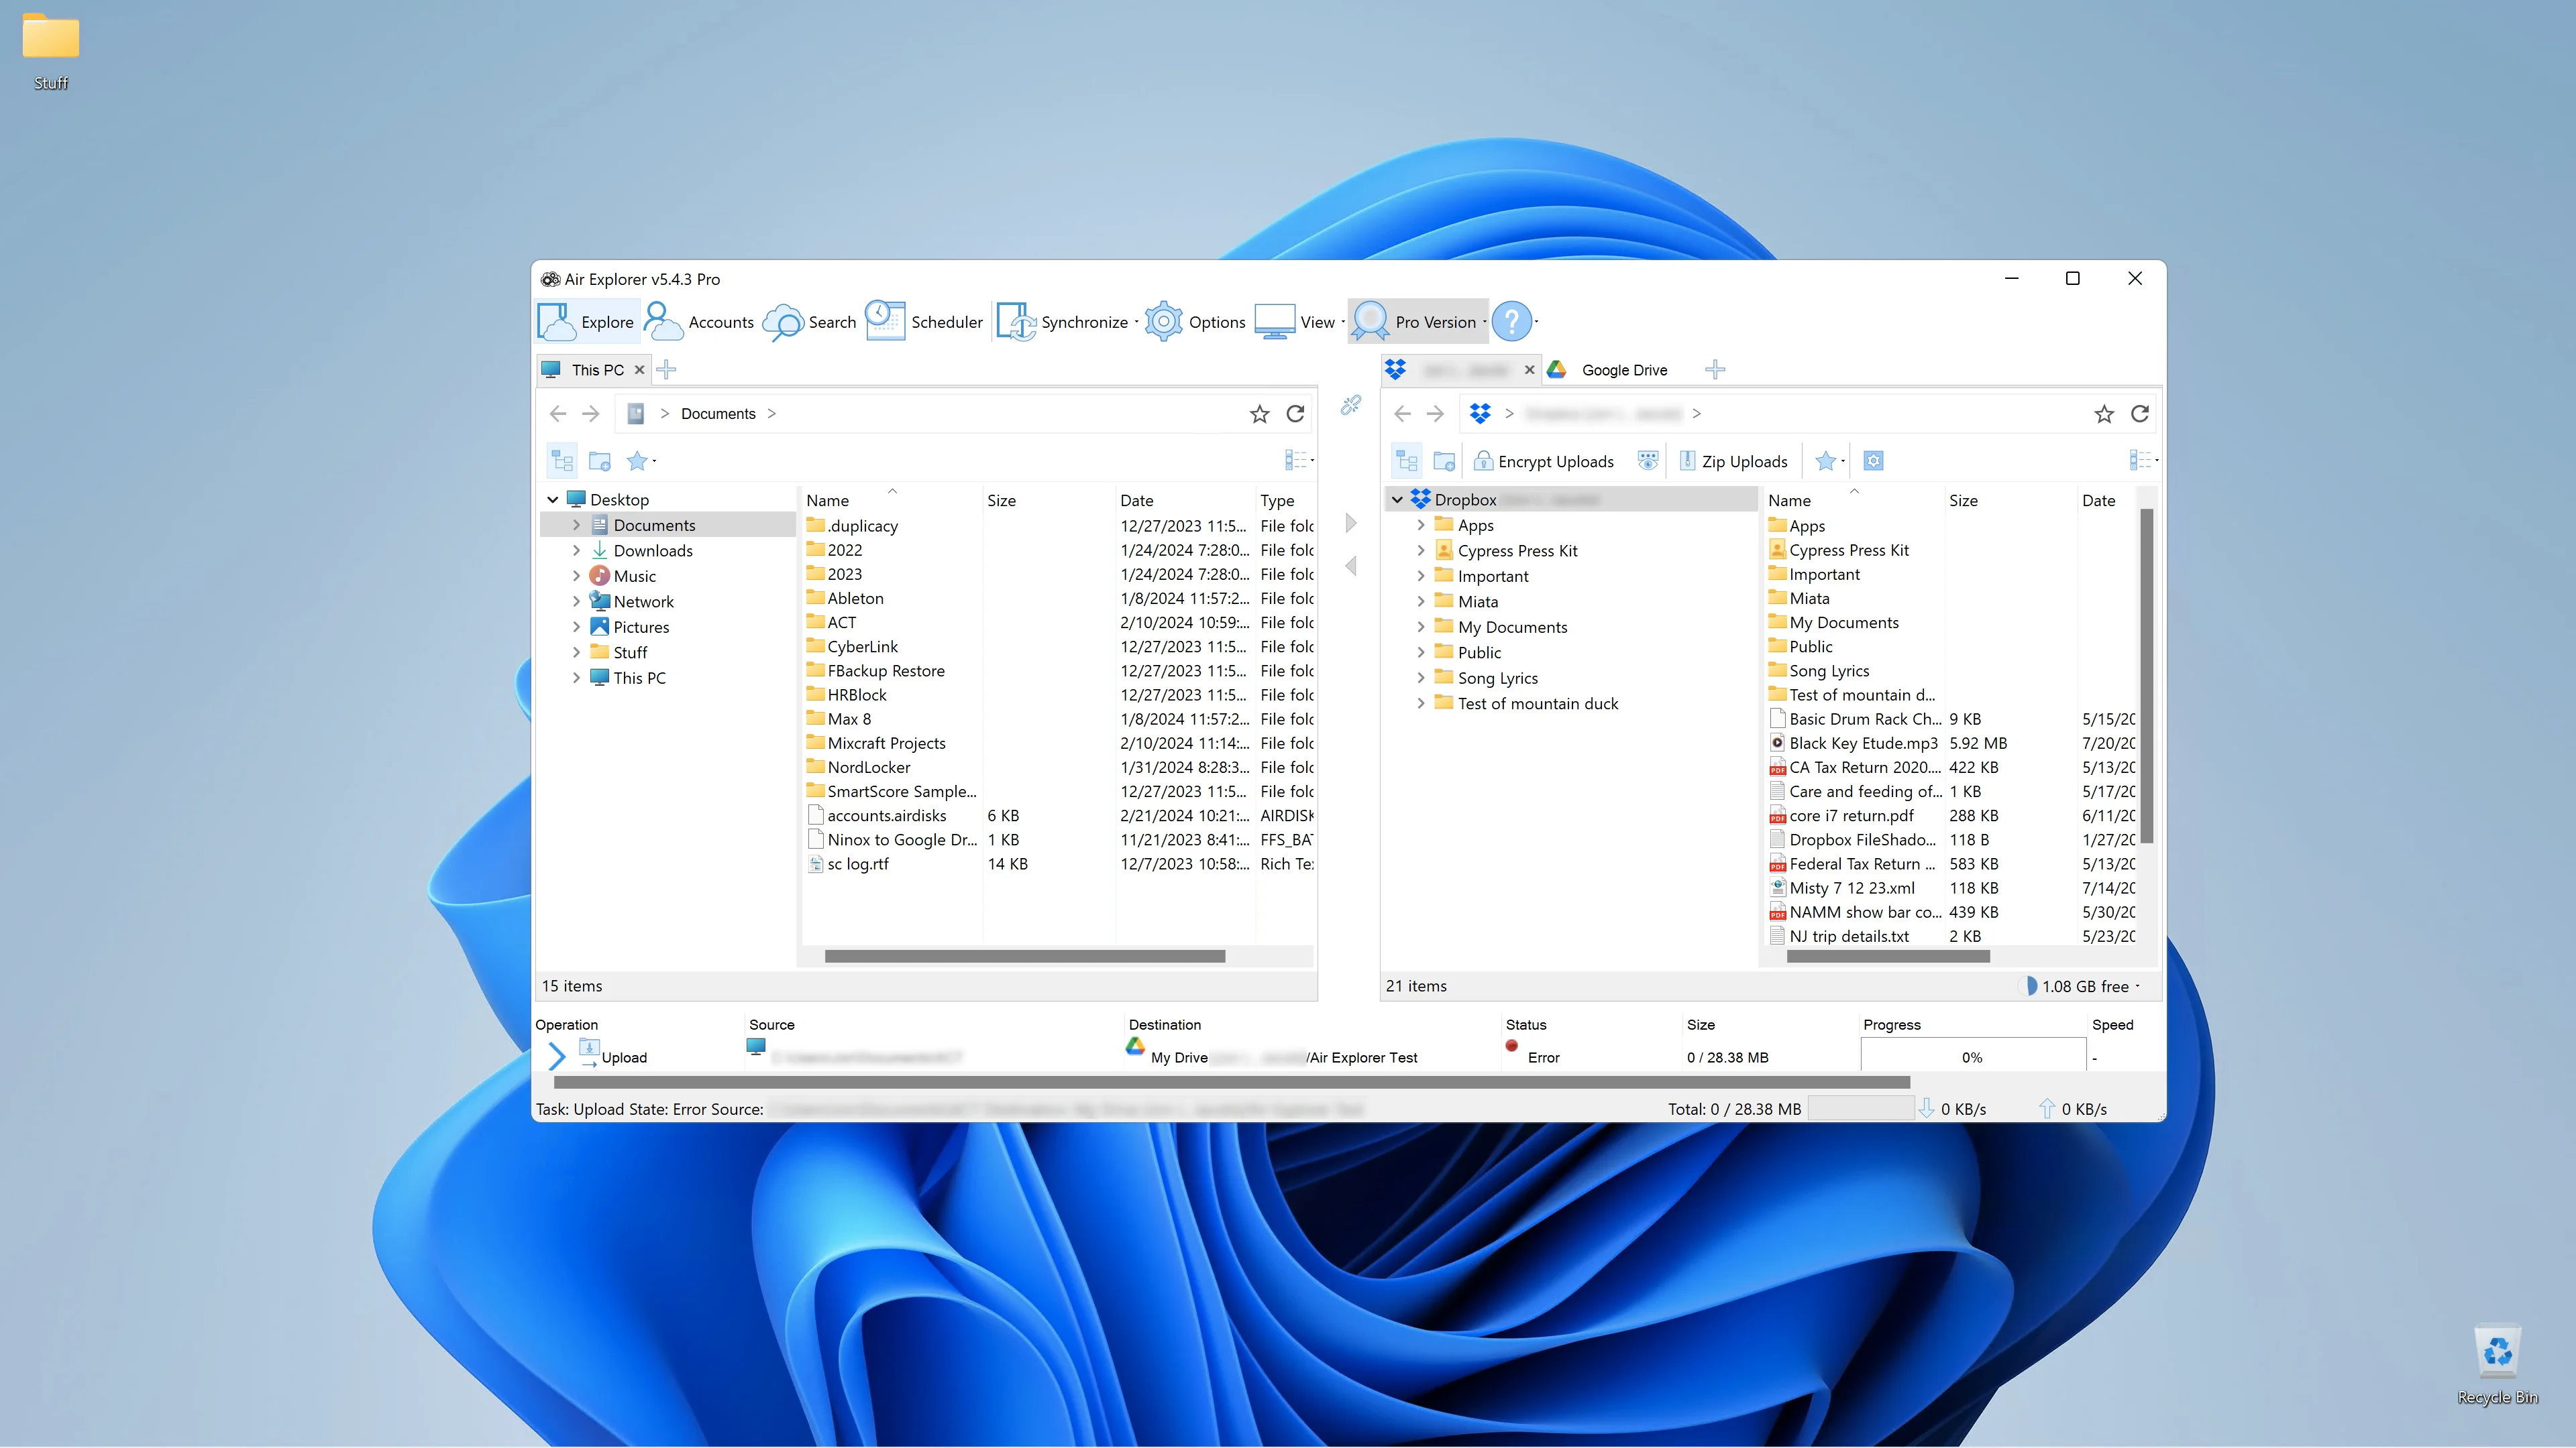Create new folder in Dropbox pane
This screenshot has width=2576, height=1448.
(1444, 461)
